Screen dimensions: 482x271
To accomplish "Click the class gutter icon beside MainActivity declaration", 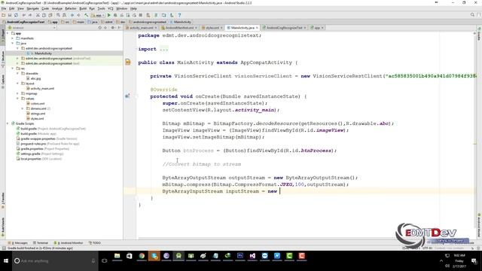I will click(x=128, y=62).
